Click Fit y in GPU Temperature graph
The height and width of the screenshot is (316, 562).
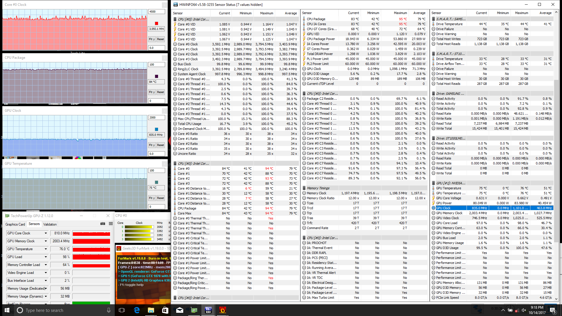click(x=152, y=198)
